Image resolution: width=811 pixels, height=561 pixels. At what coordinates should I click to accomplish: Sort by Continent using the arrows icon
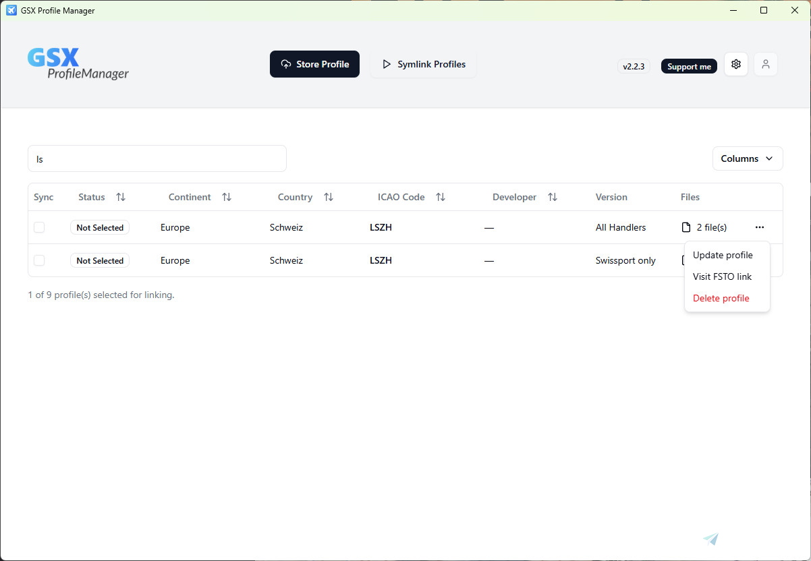tap(227, 197)
